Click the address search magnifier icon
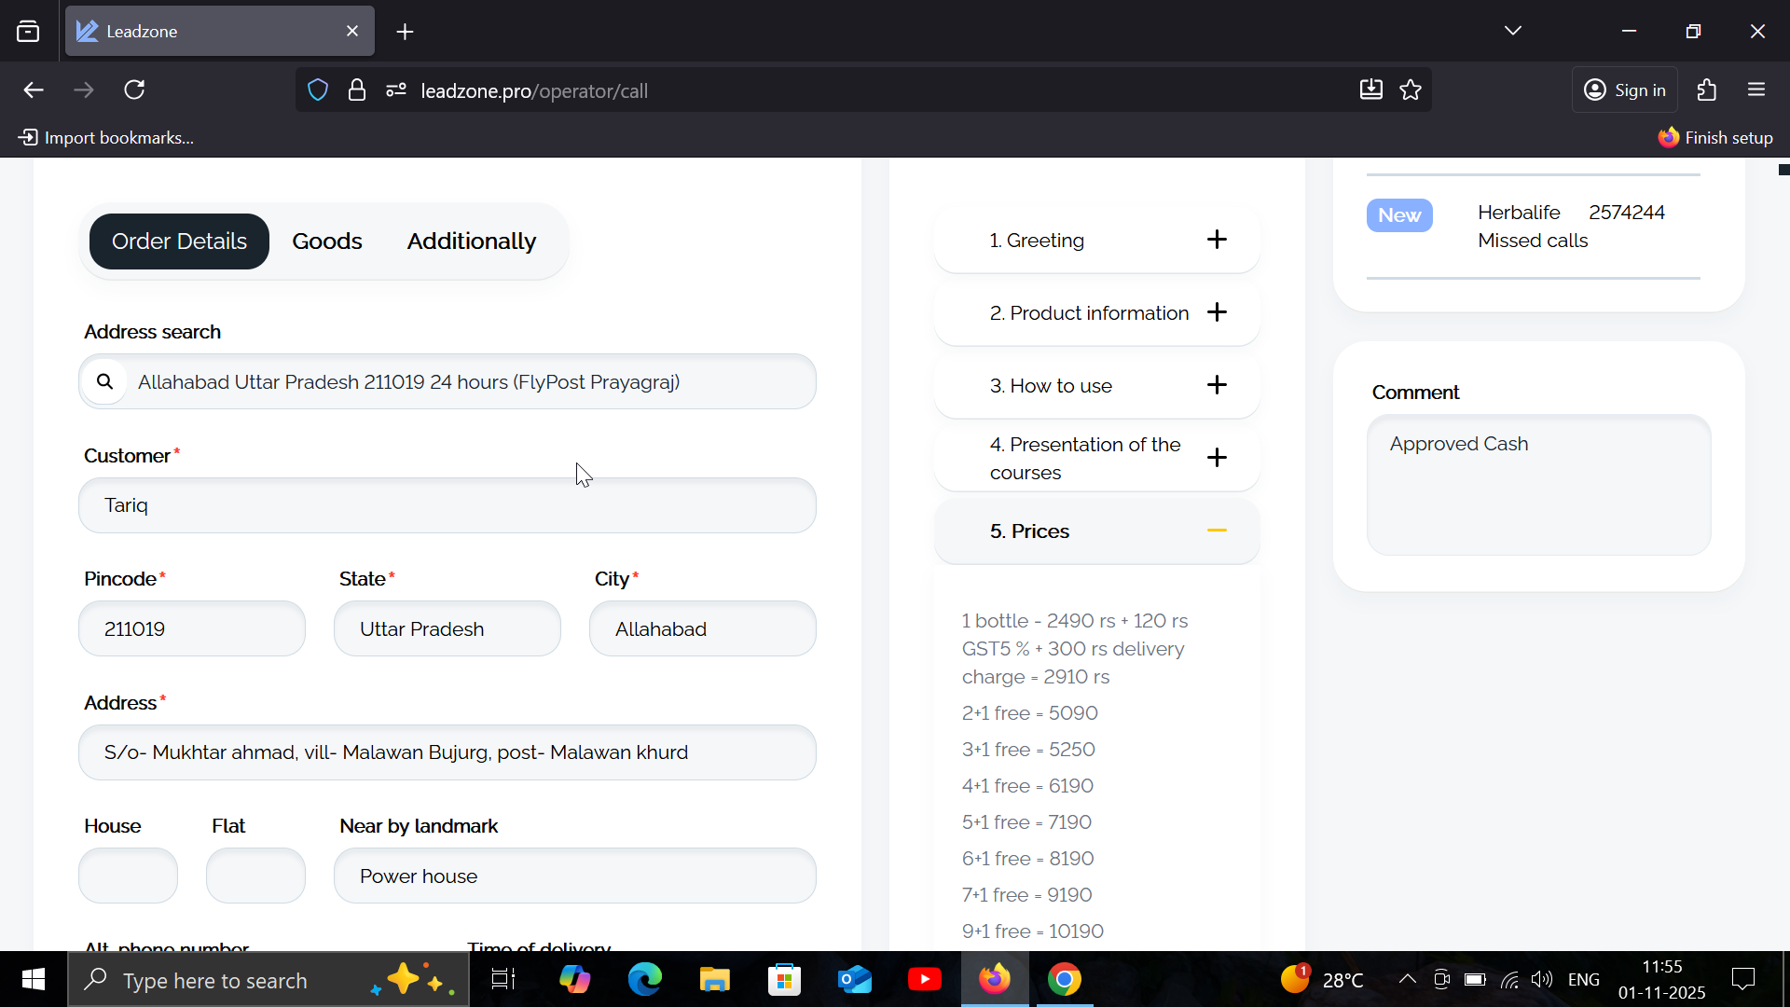The height and width of the screenshot is (1007, 1790). [x=105, y=381]
